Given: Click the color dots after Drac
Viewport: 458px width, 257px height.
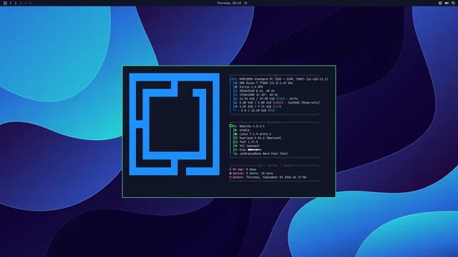Looking at the screenshot, I should point(255,150).
